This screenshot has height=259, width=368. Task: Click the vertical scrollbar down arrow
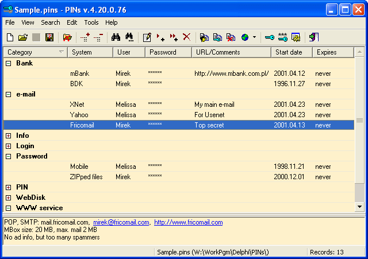(359, 207)
